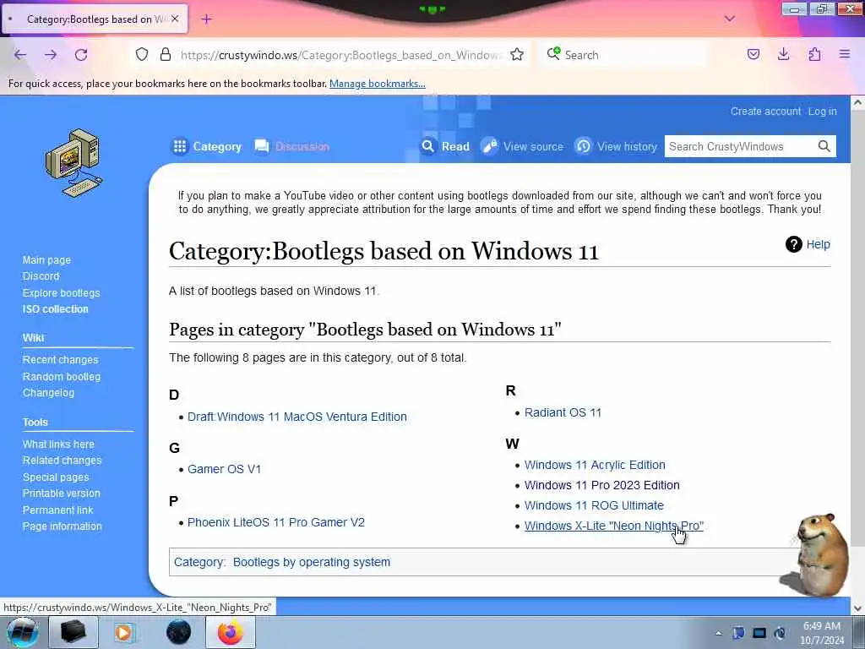Open the Changelog sidebar link
Screen dimensions: 865x649
48,393
